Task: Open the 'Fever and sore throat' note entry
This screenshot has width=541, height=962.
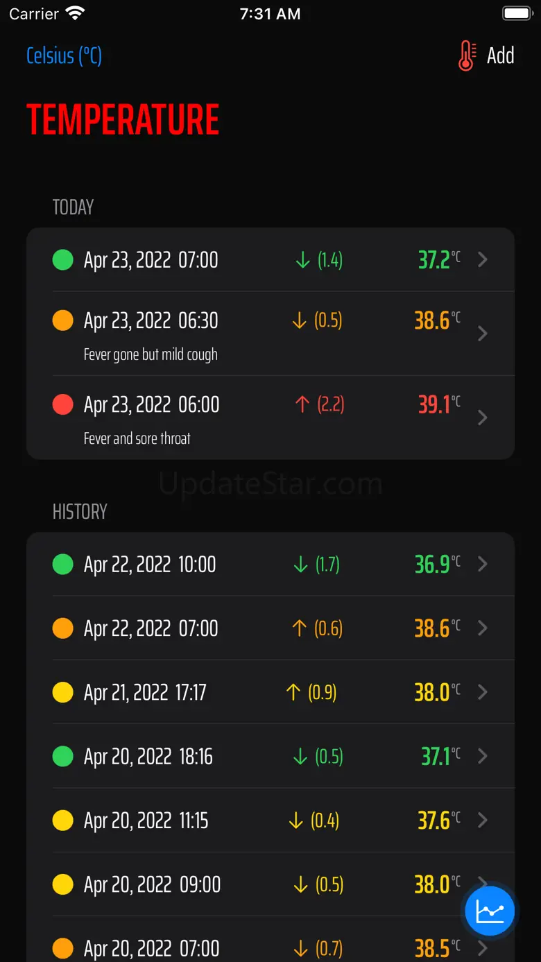Action: point(137,438)
